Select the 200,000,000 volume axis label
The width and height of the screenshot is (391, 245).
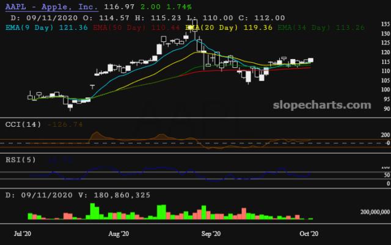[375, 212]
